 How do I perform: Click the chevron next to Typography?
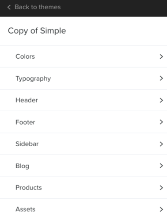click(x=161, y=78)
